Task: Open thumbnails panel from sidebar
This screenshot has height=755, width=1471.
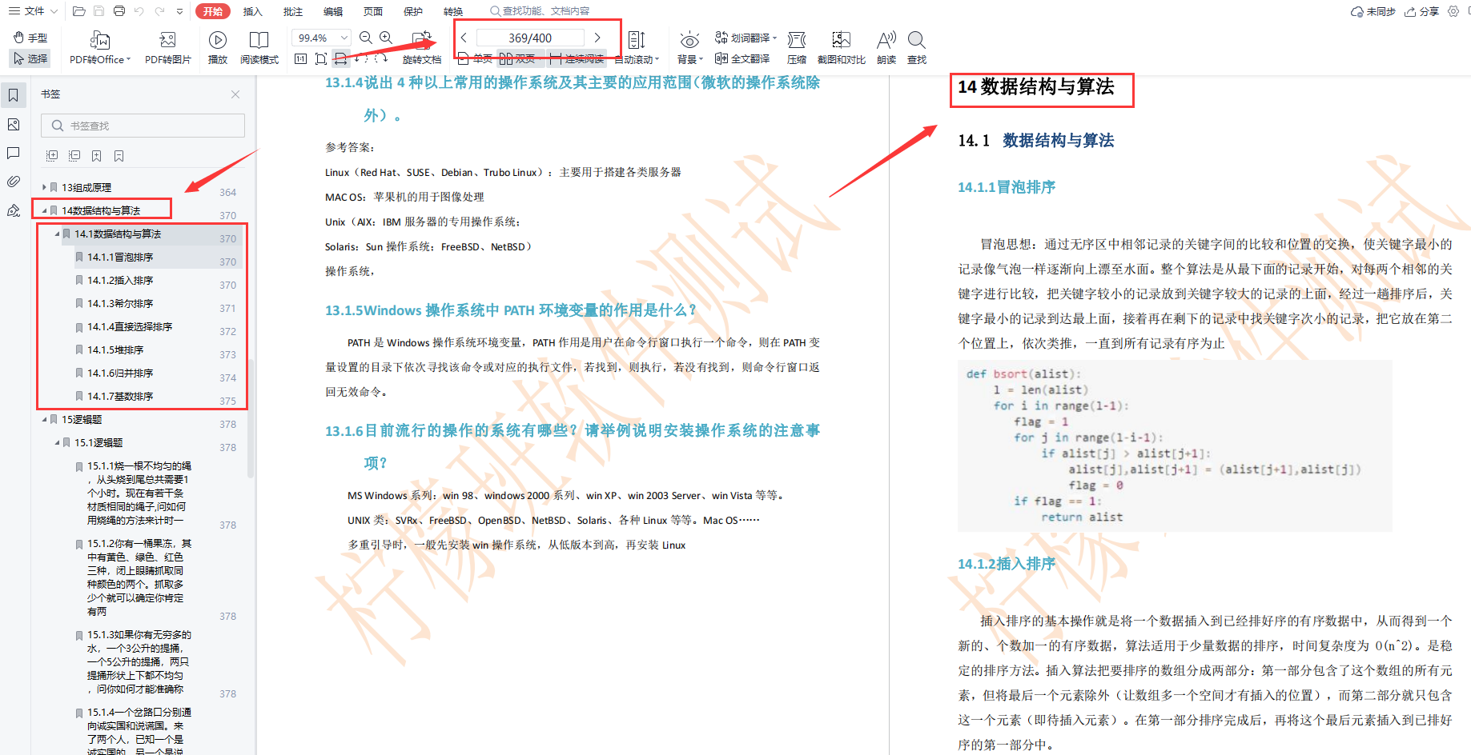Action: click(14, 124)
